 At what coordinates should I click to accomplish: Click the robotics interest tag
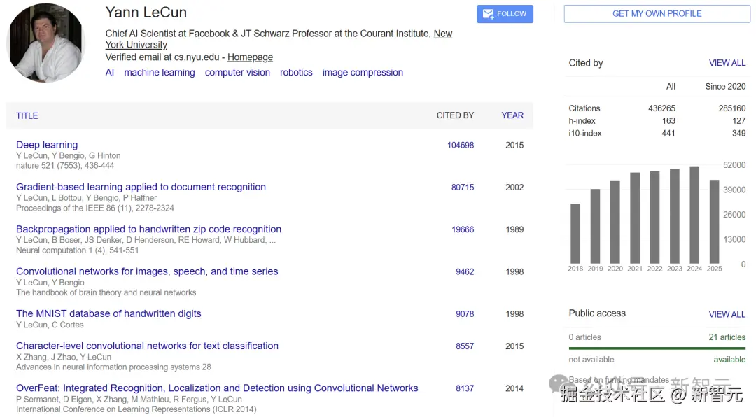[296, 73]
